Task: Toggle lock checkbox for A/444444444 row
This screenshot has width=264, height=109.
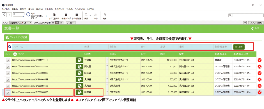Action: 8,79
